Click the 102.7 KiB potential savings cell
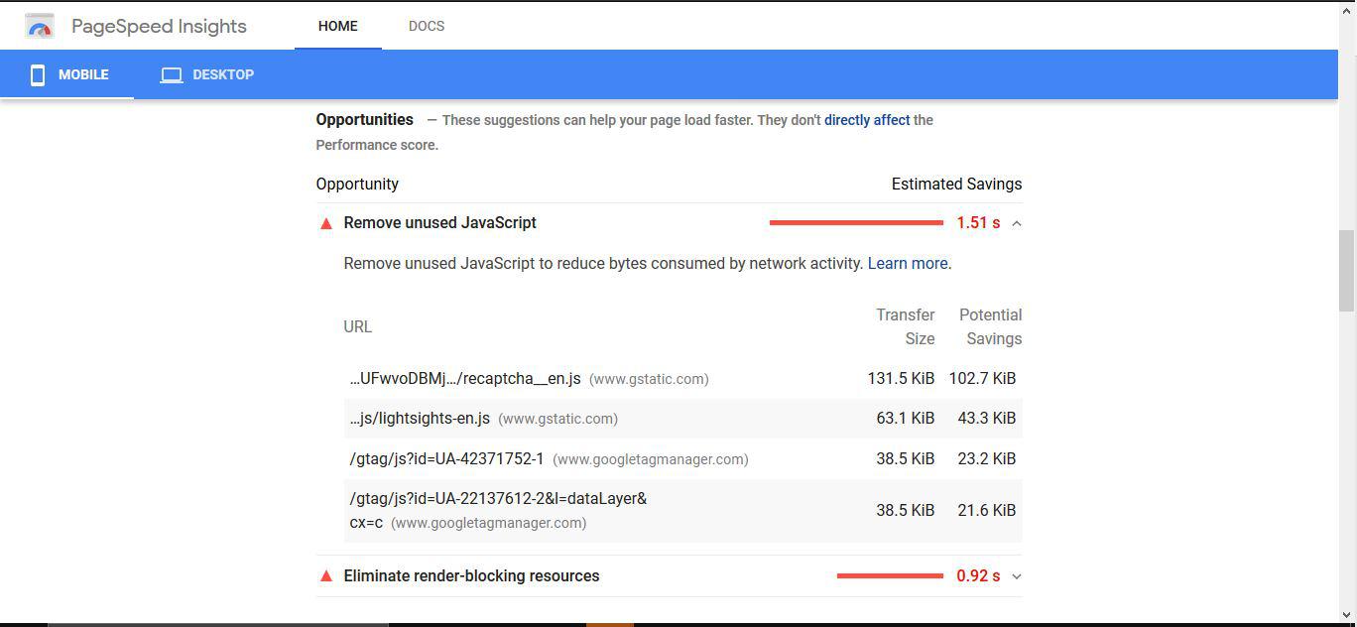This screenshot has height=627, width=1357. point(982,379)
